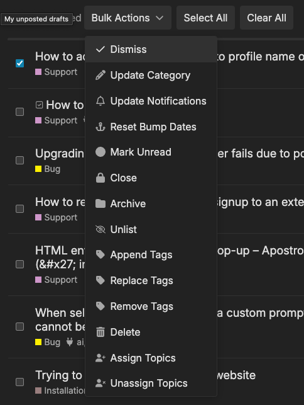This screenshot has width=304, height=405.
Task: Select Assign Topics menu entry
Action: point(151,358)
